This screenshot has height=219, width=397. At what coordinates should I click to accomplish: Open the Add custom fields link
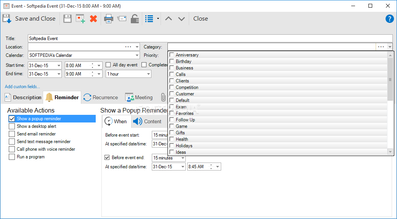(22, 87)
